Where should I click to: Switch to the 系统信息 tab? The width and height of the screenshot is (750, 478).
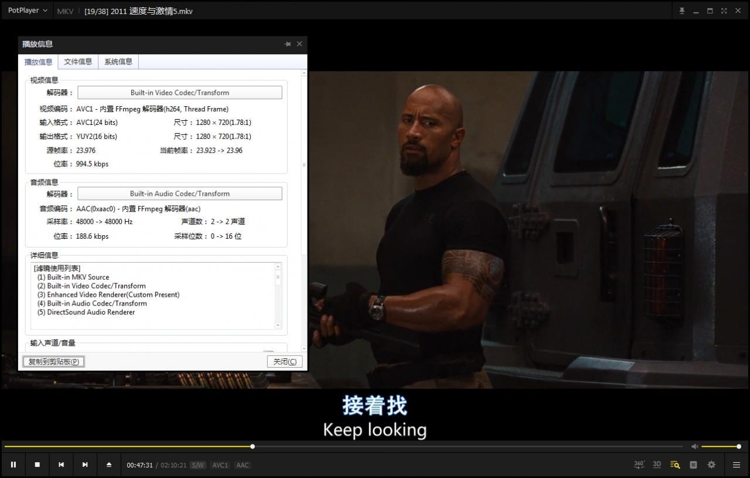118,62
